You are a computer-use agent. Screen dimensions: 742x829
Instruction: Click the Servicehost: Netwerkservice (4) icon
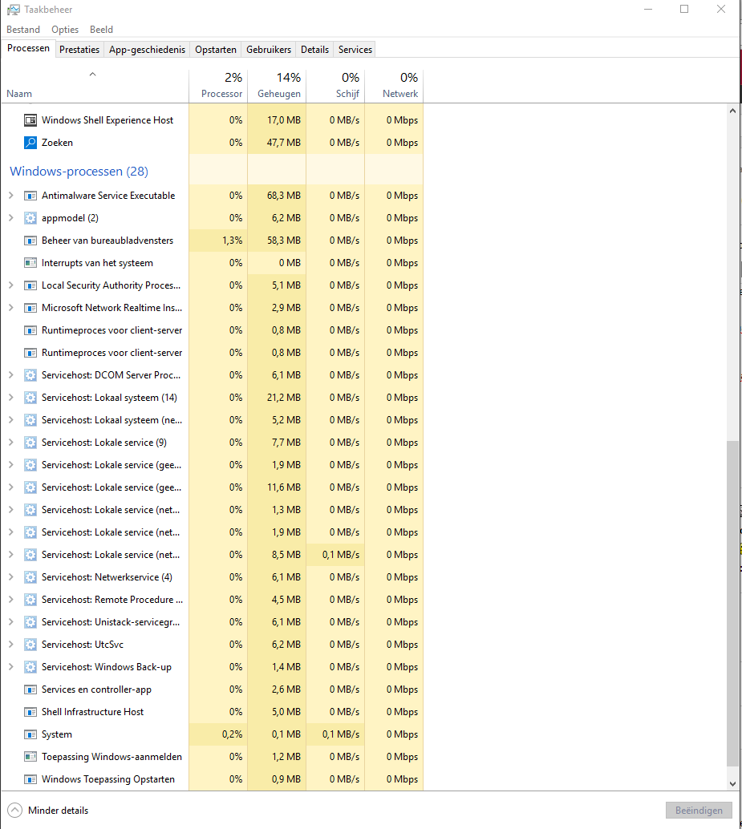(30, 577)
